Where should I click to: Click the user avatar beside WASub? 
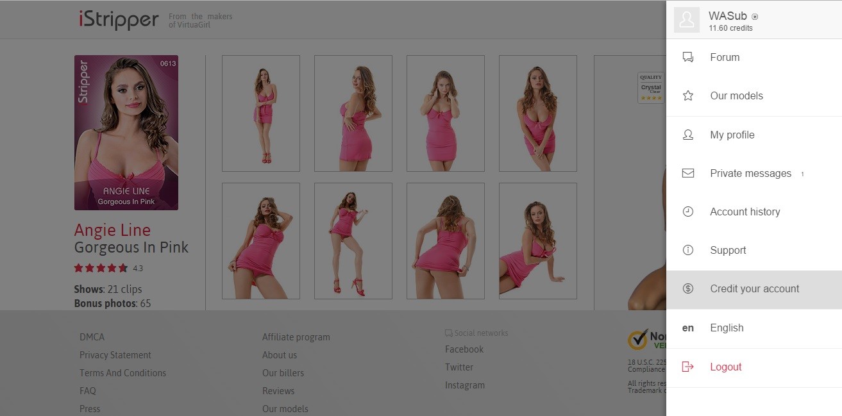[686, 20]
